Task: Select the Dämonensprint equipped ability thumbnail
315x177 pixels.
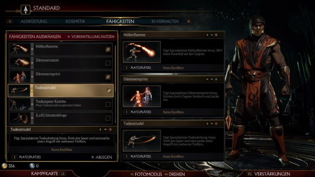Action: 142,97
